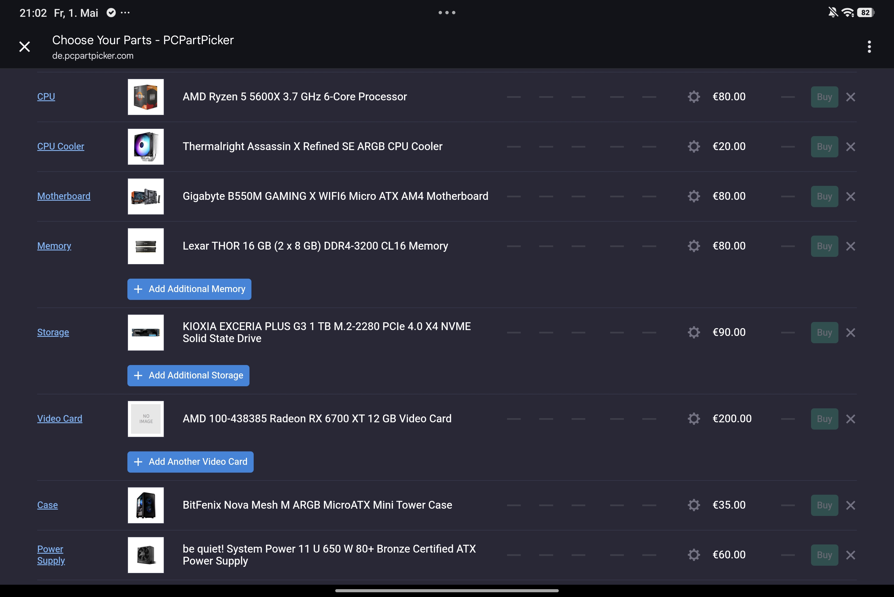Open the CPU category link
This screenshot has height=597, width=894.
[46, 97]
